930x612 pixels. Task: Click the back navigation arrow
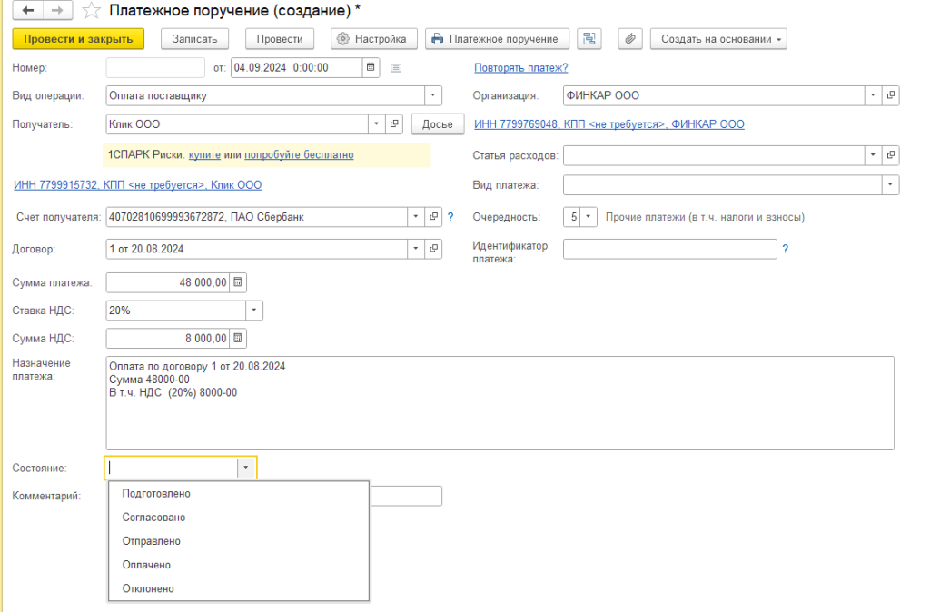27,11
